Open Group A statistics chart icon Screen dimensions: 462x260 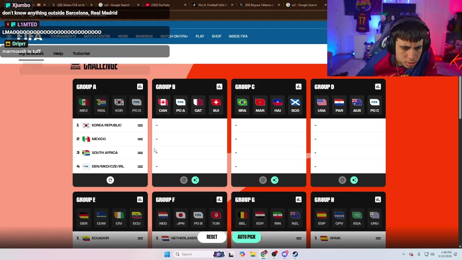[x=140, y=87]
